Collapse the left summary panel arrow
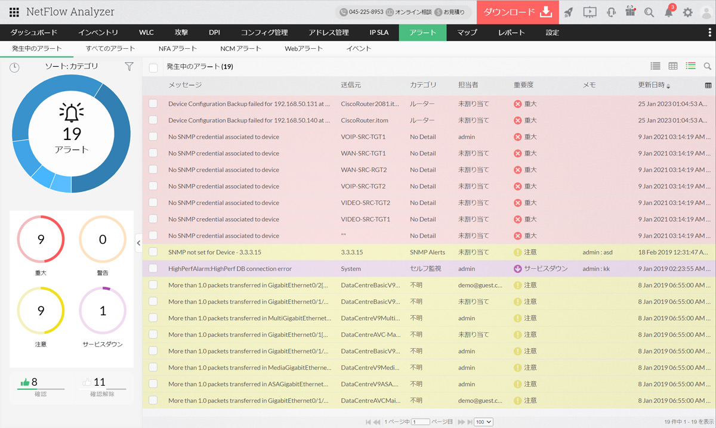 [138, 243]
